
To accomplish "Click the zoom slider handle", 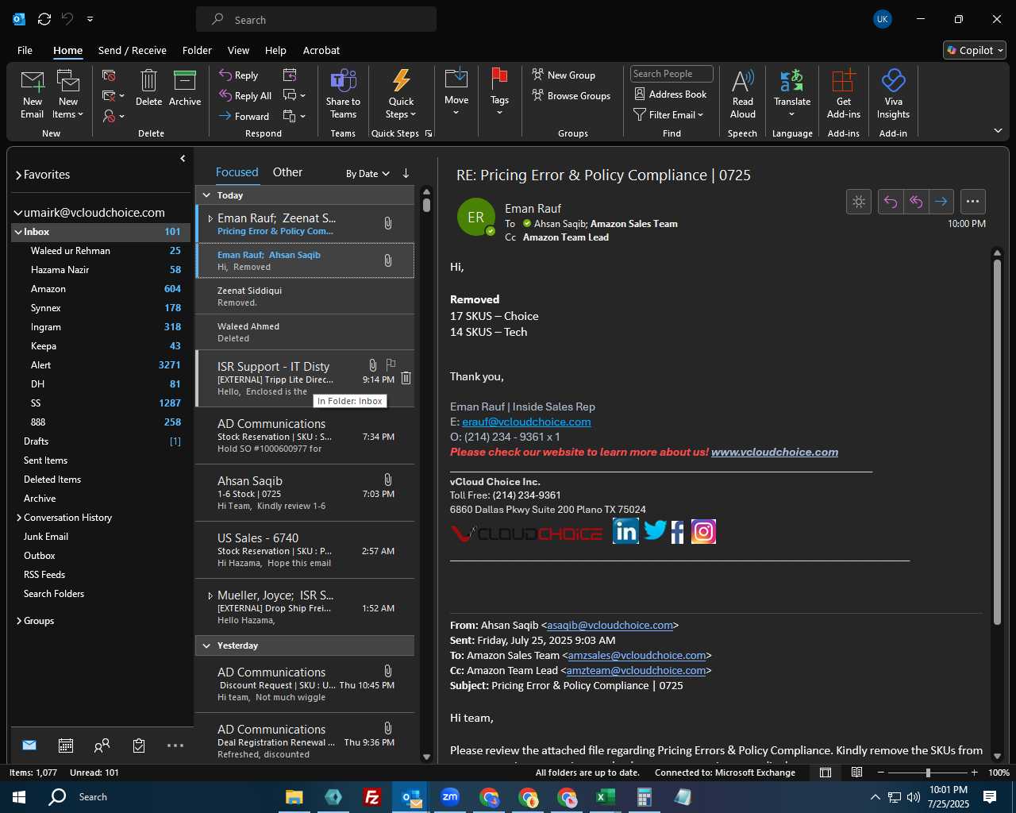I will click(x=928, y=773).
